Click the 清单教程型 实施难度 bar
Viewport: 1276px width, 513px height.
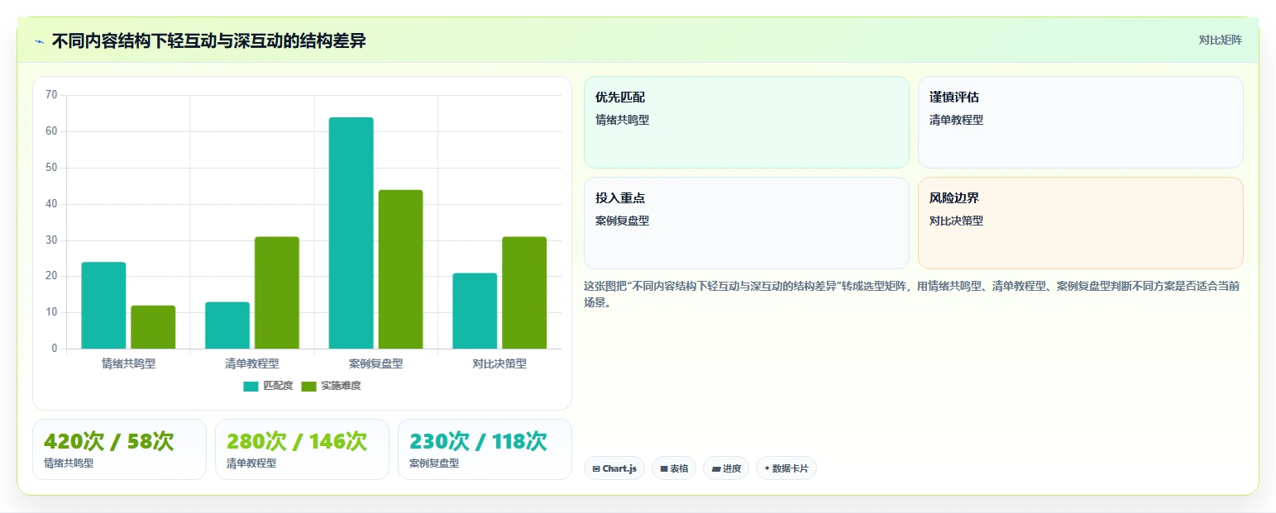coord(276,292)
